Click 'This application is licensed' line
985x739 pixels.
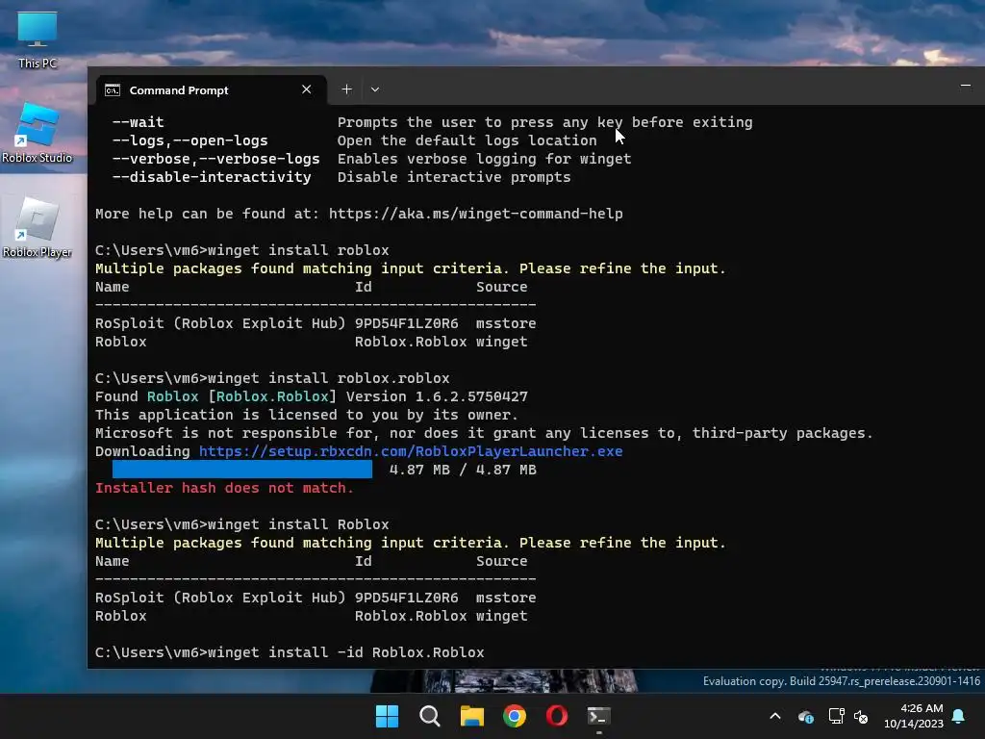(307, 415)
